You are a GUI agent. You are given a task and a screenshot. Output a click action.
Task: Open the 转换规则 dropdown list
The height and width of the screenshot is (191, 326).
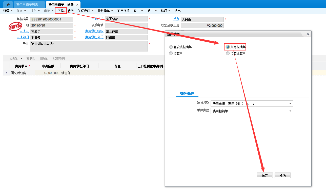tap(290, 104)
